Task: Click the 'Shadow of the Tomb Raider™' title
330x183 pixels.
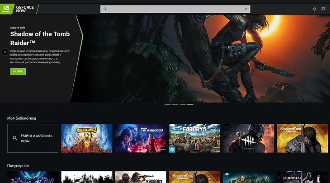Action: pyautogui.click(x=40, y=38)
